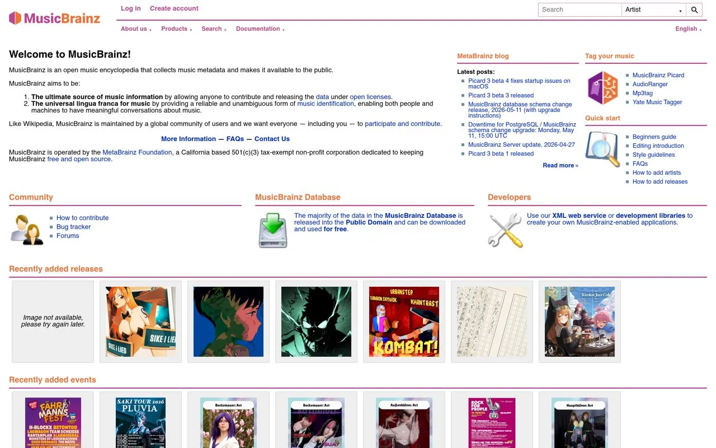
Task: Read Picard 3 beta 4 startup fixes post
Action: coord(519,83)
